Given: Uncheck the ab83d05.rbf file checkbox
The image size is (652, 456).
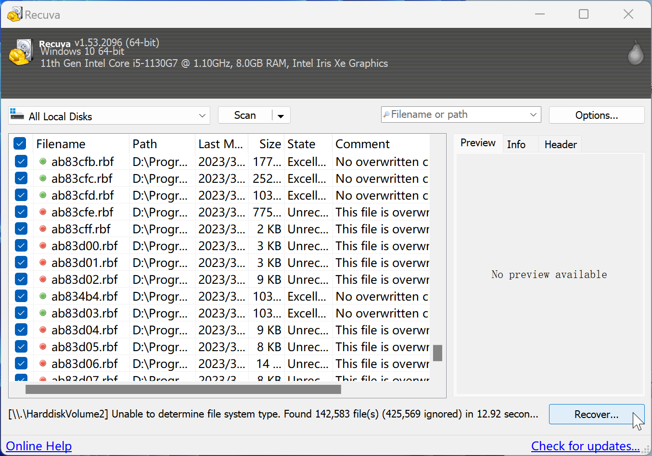Looking at the screenshot, I should coord(21,346).
